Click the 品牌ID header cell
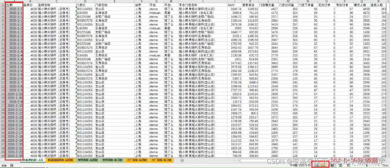The width and height of the screenshot is (390, 168). click(x=30, y=5)
